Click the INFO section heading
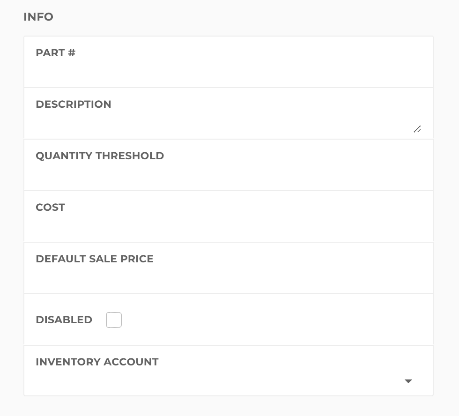Viewport: 459px width, 416px height. (38, 17)
